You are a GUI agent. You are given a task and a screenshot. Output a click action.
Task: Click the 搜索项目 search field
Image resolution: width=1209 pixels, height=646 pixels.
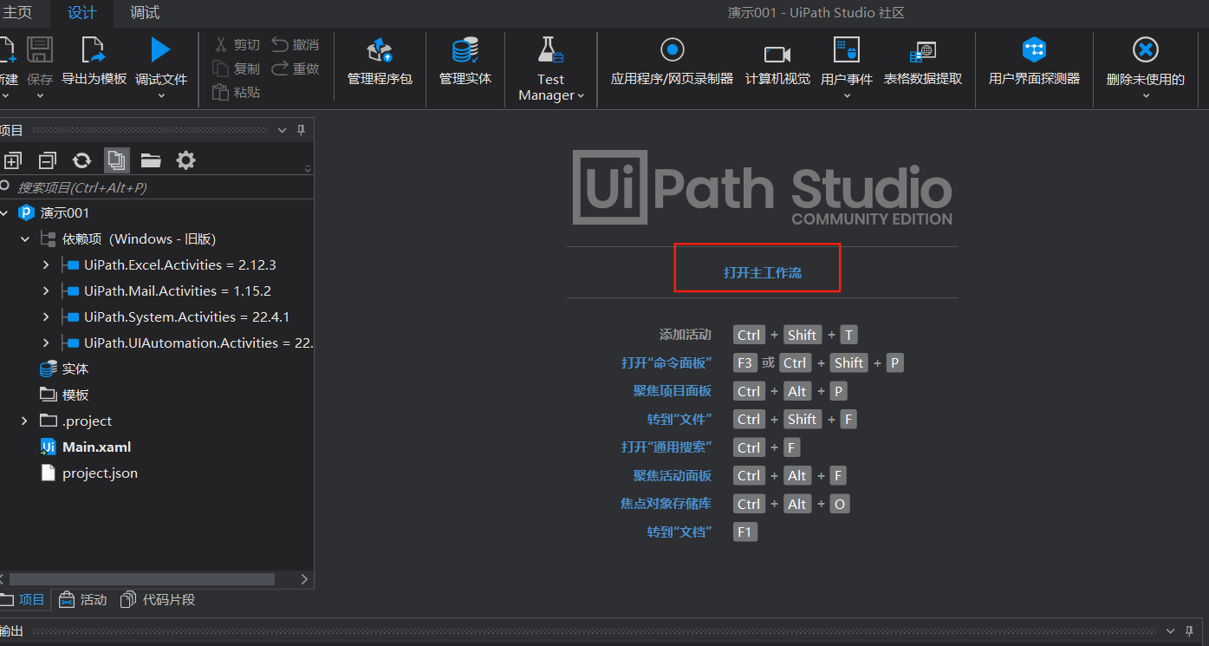click(156, 187)
